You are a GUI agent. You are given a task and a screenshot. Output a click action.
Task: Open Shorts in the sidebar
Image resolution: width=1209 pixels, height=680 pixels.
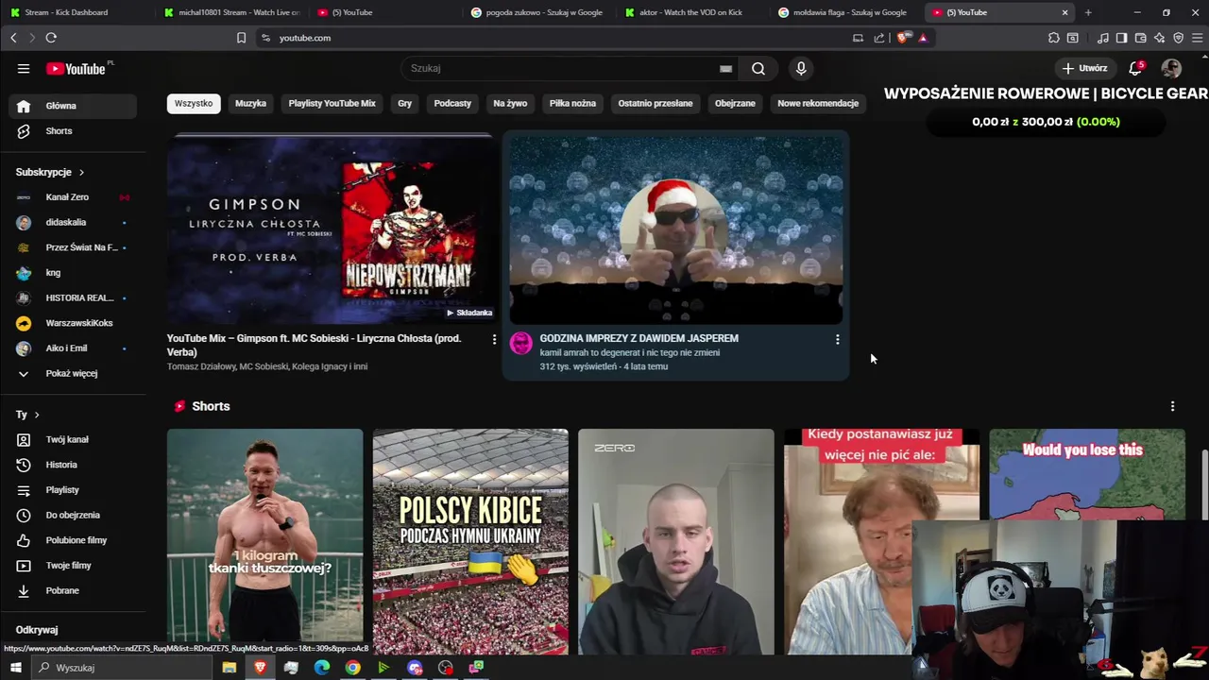pos(72,131)
